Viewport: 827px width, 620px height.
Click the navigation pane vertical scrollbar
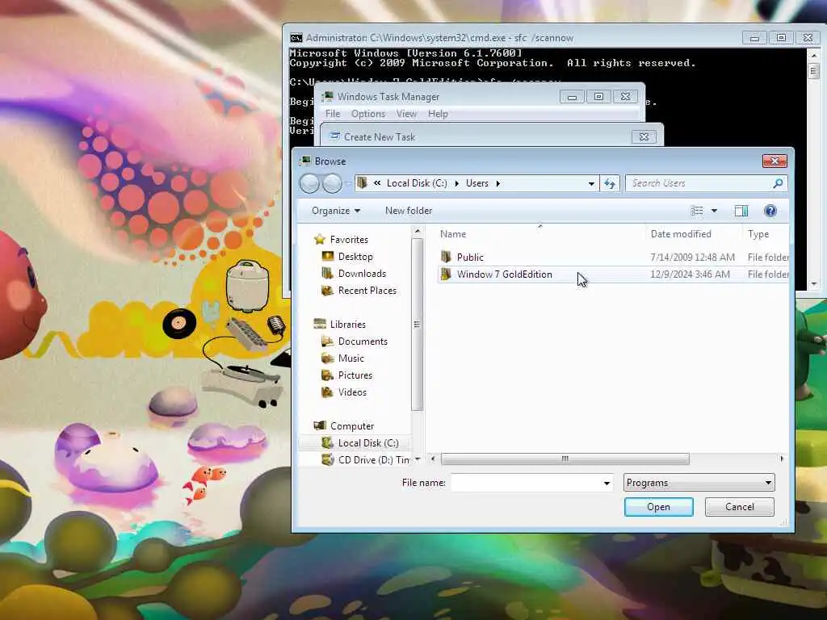(418, 325)
